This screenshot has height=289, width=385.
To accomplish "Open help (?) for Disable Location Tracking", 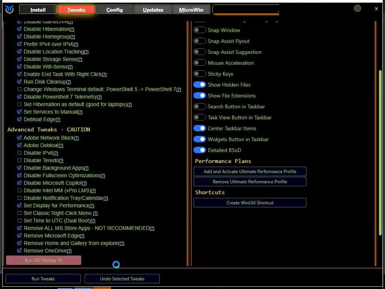I will click(86, 52).
